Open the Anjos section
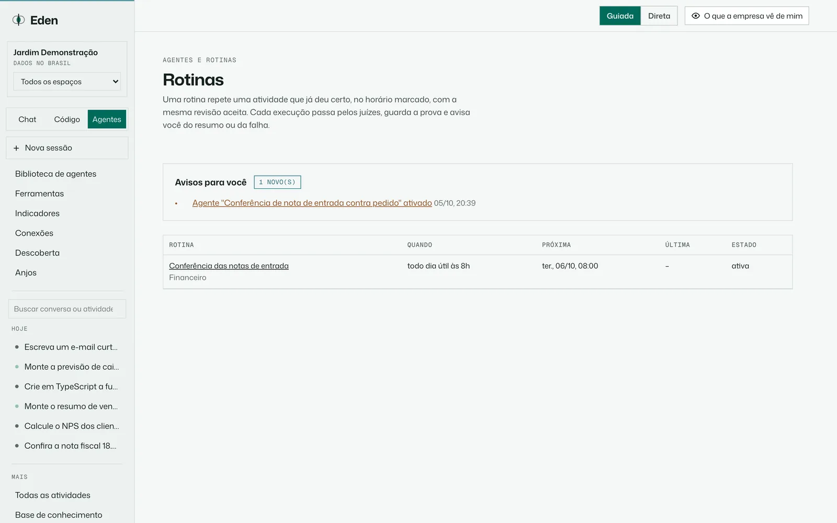Viewport: 837px width, 523px height. tap(26, 272)
